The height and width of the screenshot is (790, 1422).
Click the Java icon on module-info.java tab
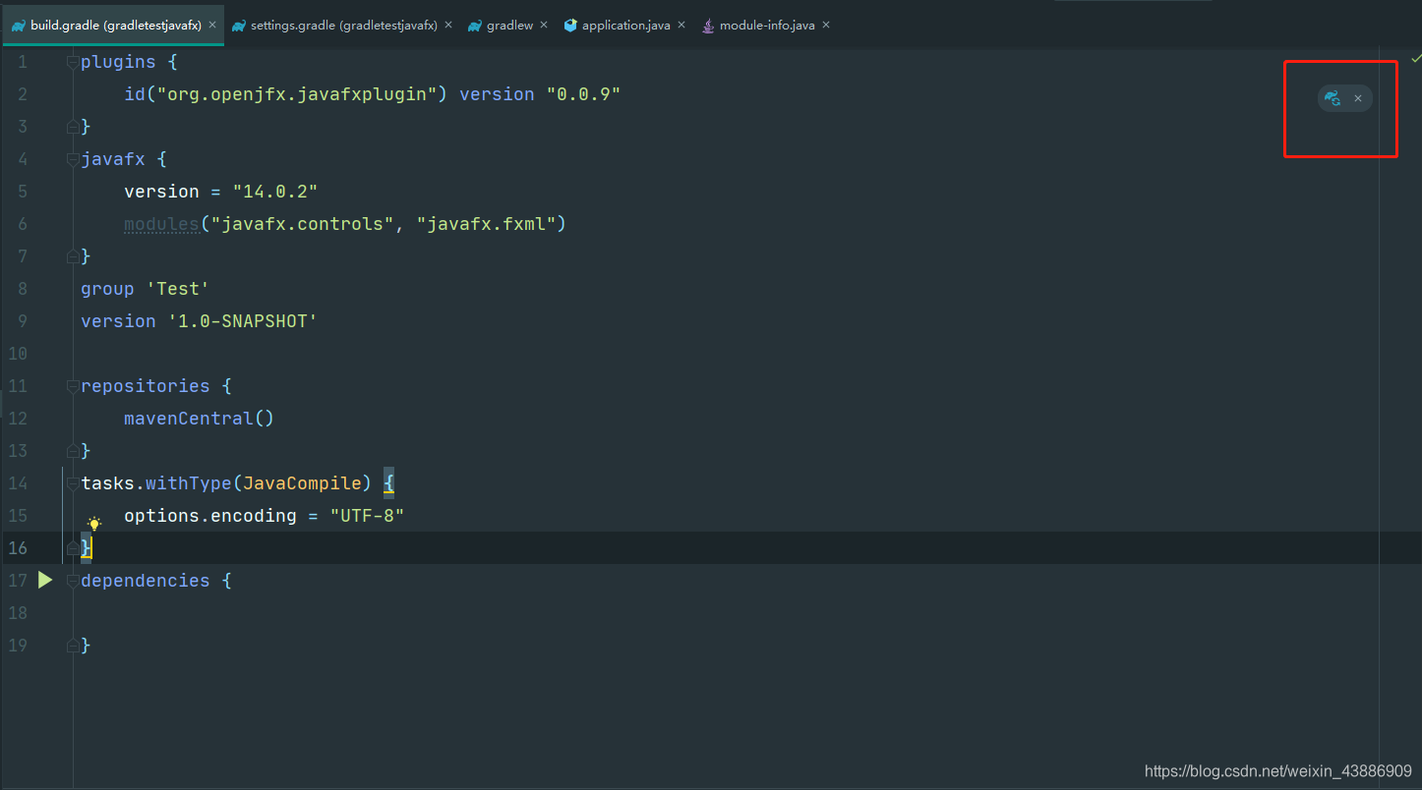click(x=708, y=26)
